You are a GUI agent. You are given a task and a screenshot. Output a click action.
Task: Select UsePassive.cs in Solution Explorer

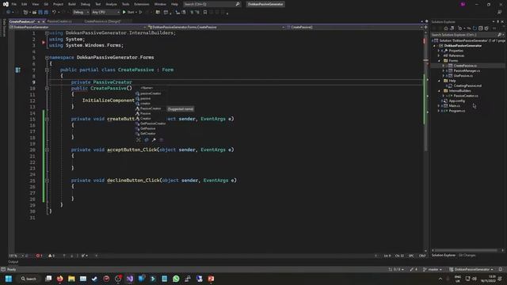[463, 76]
